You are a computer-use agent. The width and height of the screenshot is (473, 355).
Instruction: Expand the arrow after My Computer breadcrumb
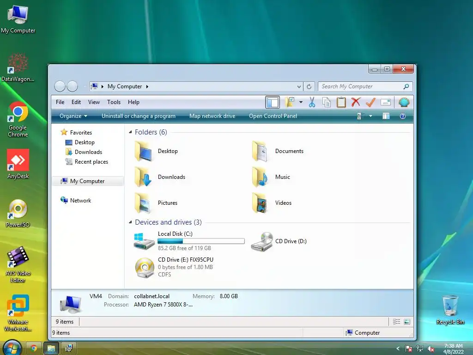[147, 86]
